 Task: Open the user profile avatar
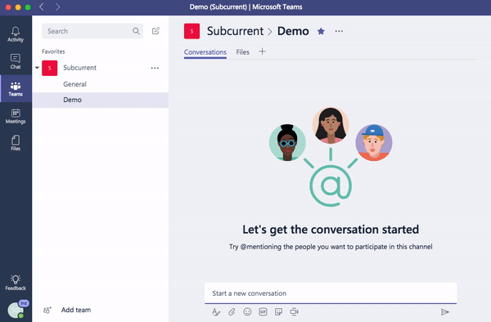tap(16, 310)
